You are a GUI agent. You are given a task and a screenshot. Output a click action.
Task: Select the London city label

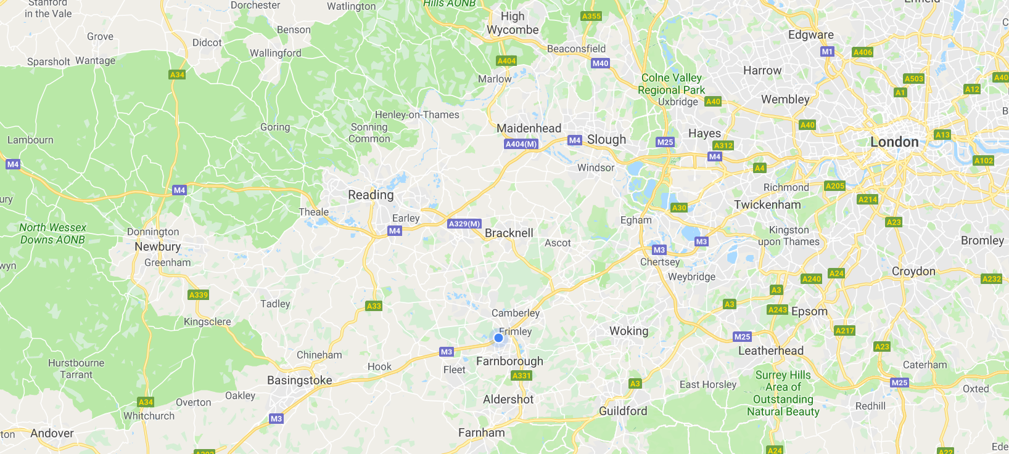(894, 142)
